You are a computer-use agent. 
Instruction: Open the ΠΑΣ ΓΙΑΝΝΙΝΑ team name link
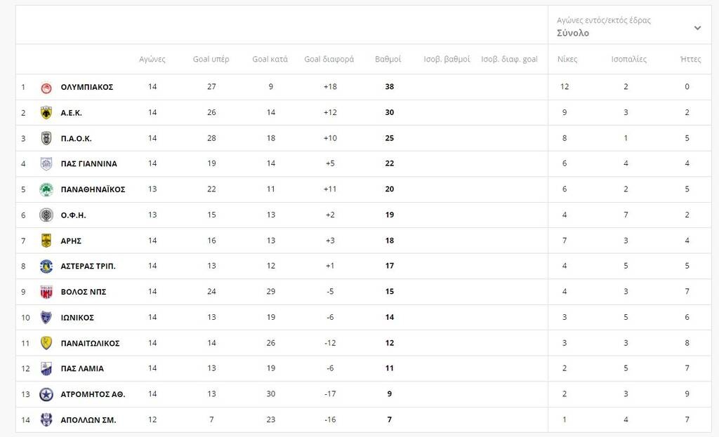pos(89,164)
